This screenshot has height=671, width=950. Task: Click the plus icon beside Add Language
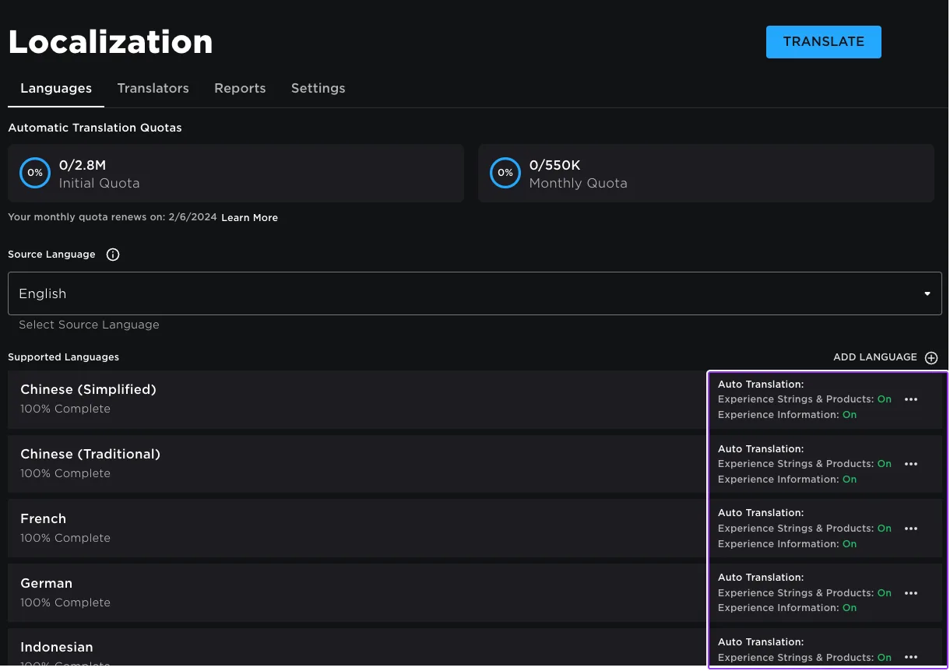click(931, 357)
